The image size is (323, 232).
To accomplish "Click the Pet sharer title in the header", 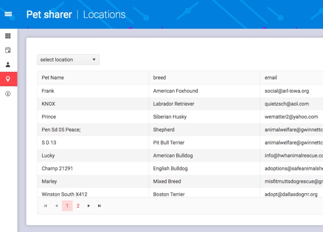I will [49, 15].
